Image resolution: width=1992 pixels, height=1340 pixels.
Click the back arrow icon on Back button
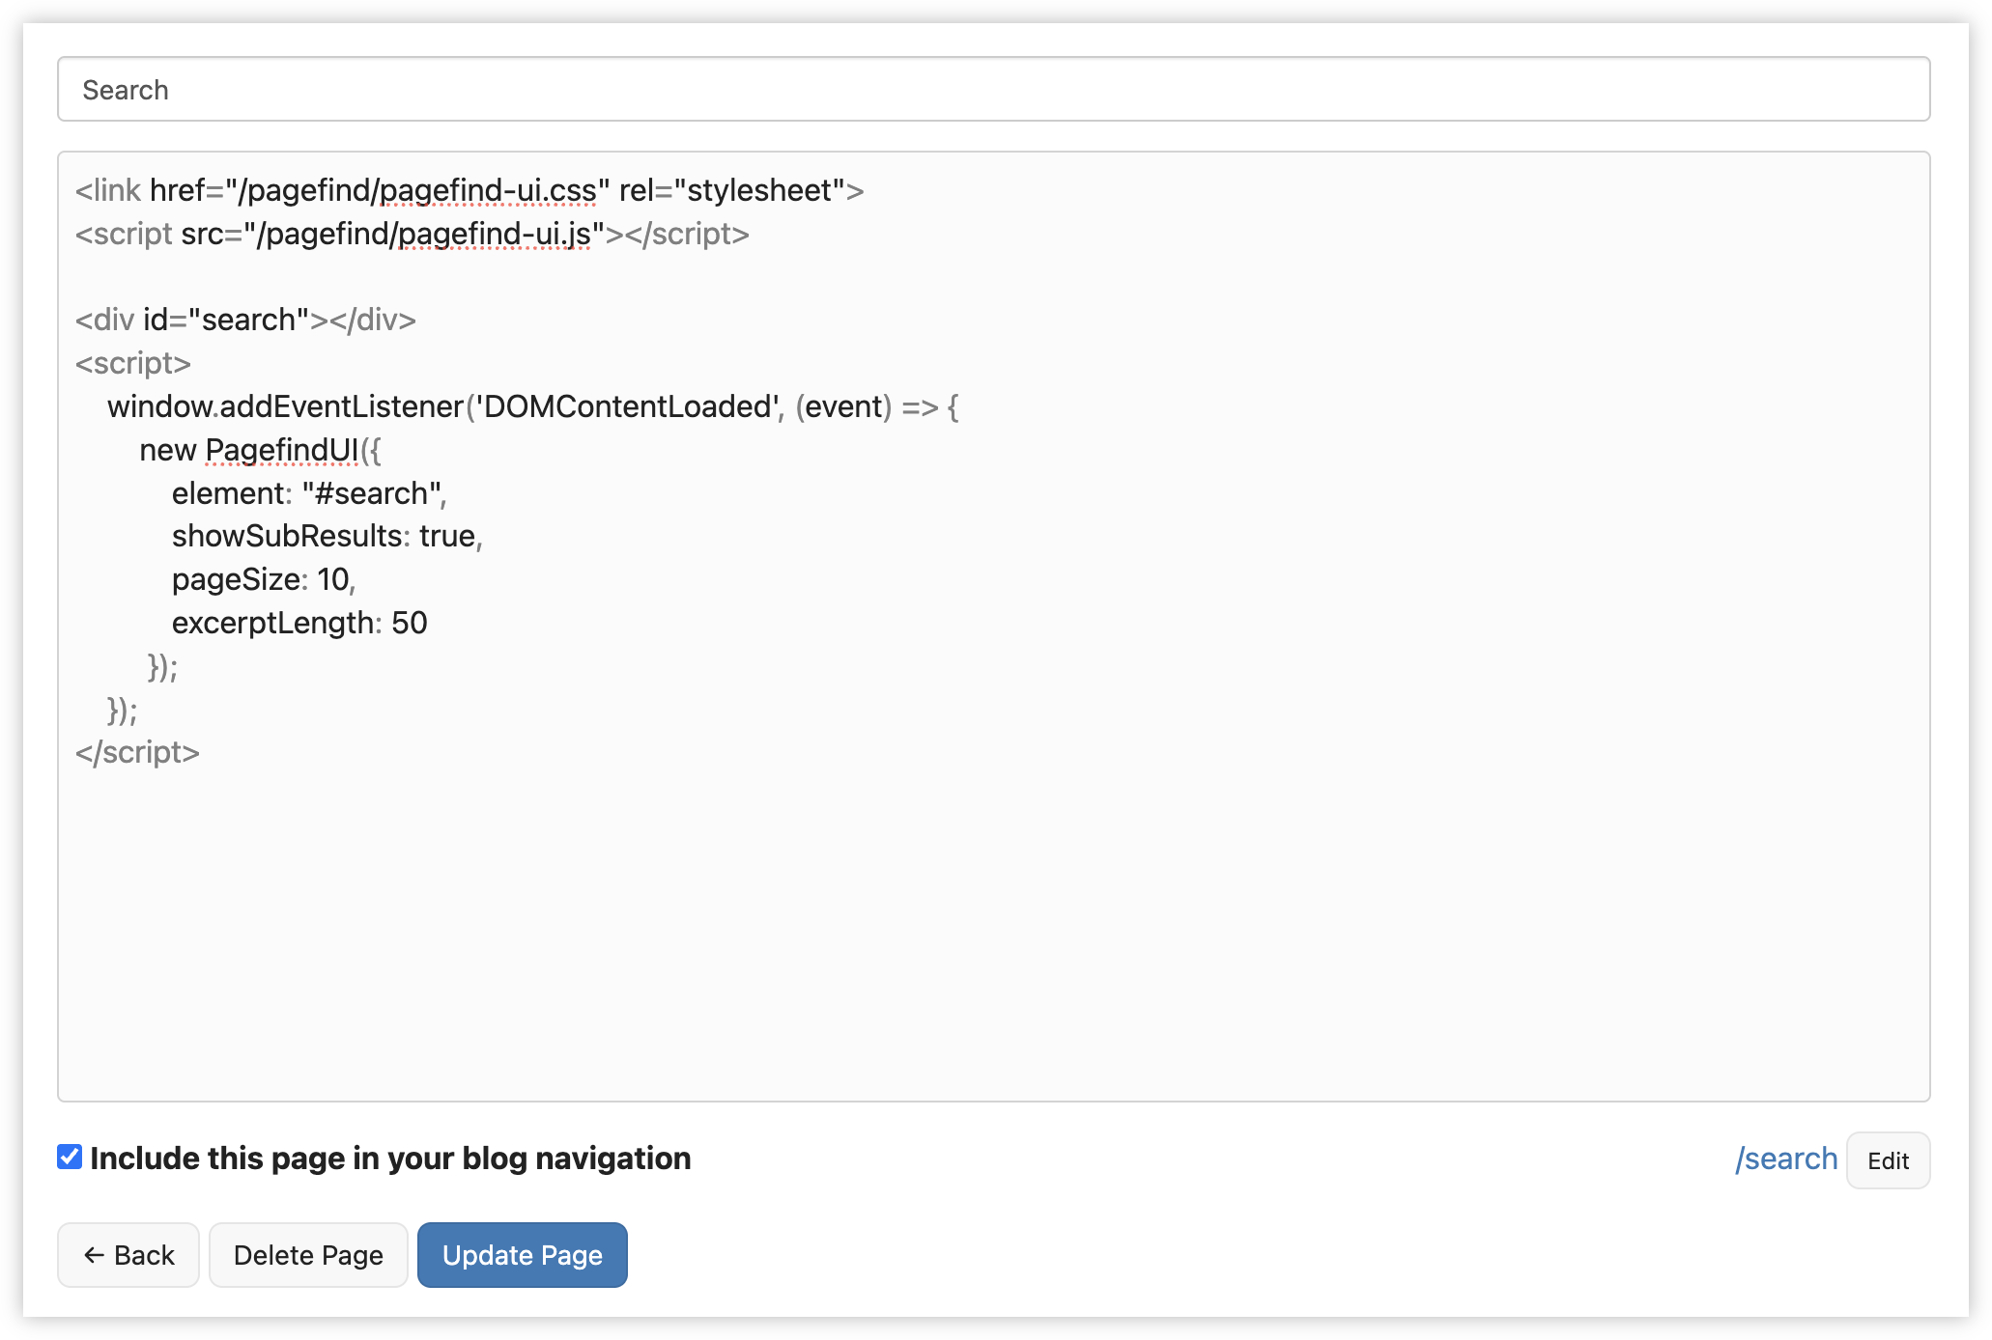[x=95, y=1254]
